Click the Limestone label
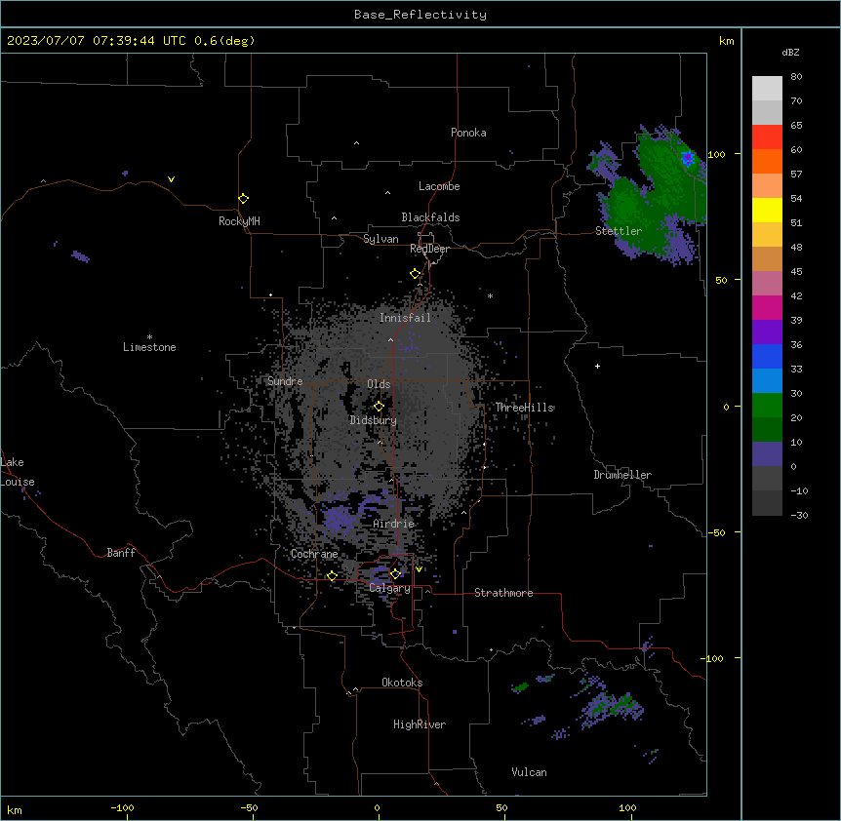This screenshot has height=821, width=841. (149, 347)
